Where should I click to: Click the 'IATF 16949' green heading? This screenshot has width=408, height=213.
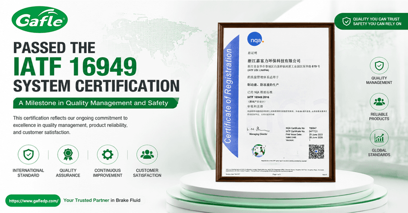click(75, 66)
